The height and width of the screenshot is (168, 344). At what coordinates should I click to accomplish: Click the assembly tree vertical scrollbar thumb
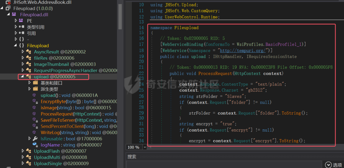pyautogui.click(x=120, y=16)
